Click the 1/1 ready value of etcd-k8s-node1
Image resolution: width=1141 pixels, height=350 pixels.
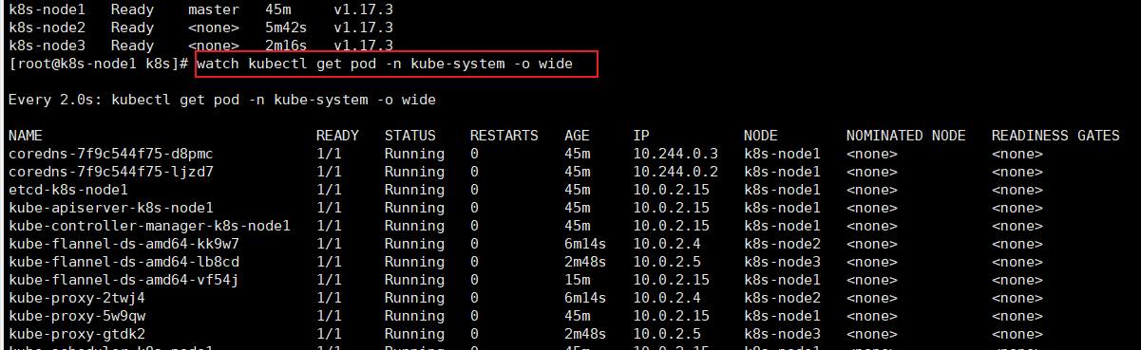click(x=328, y=190)
